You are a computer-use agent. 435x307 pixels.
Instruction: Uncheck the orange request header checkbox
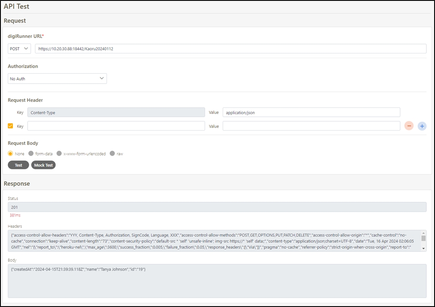click(11, 126)
